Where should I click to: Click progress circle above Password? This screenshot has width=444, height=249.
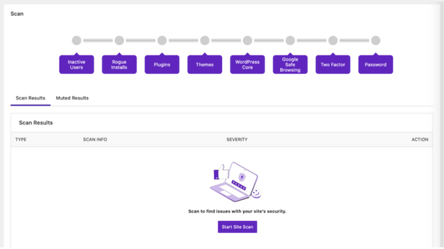(375, 40)
